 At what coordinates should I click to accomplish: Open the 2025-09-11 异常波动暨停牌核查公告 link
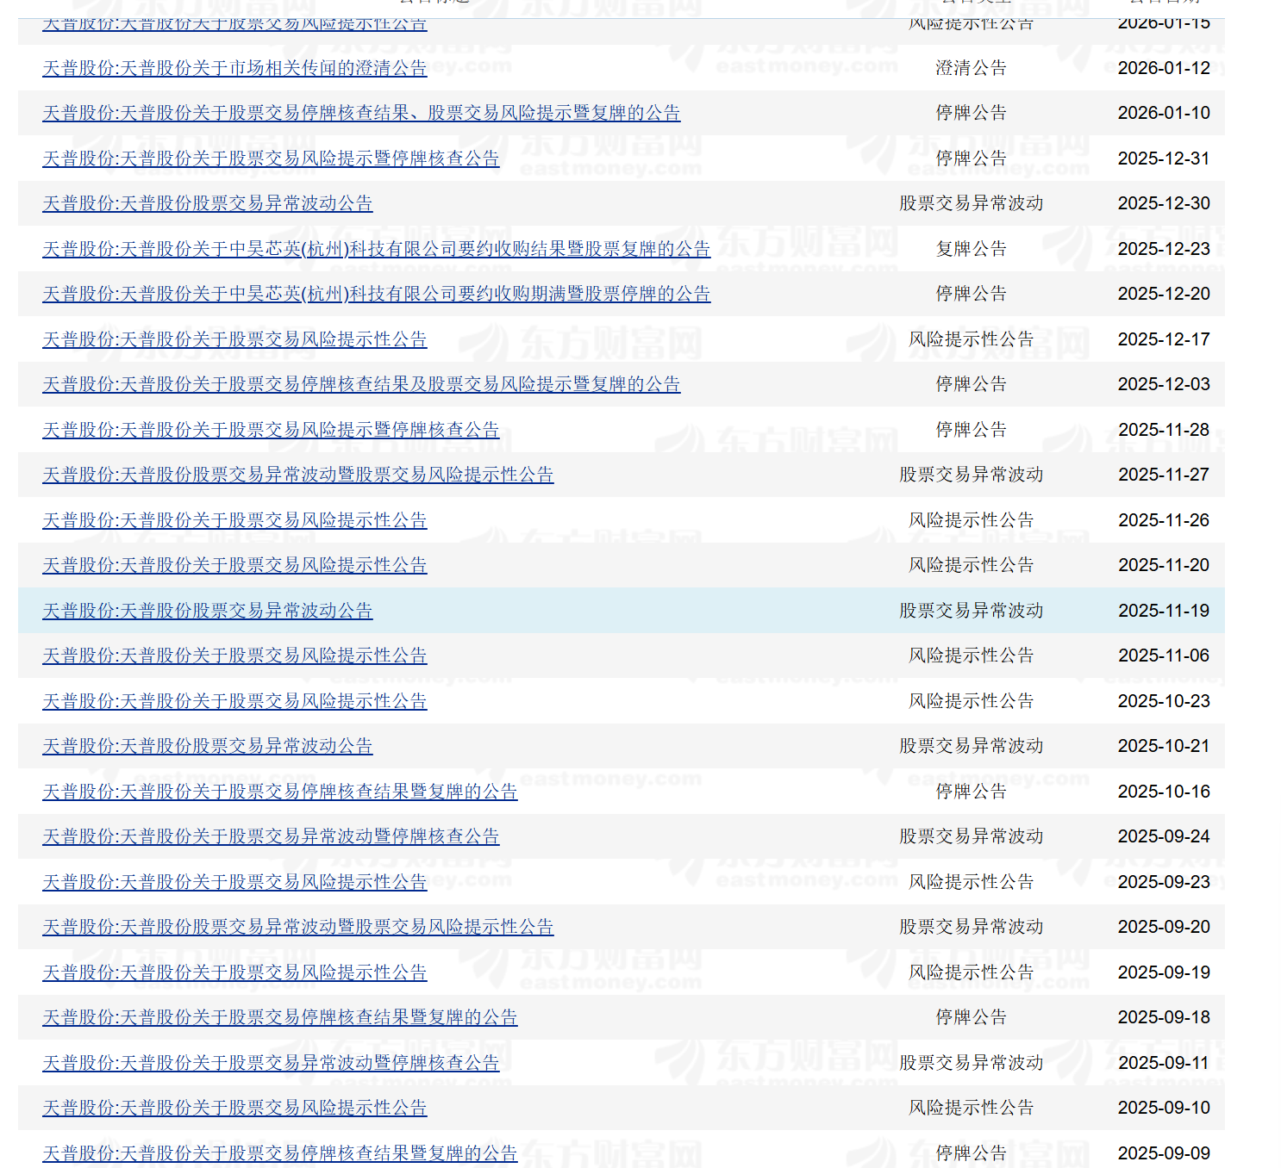(x=271, y=1063)
